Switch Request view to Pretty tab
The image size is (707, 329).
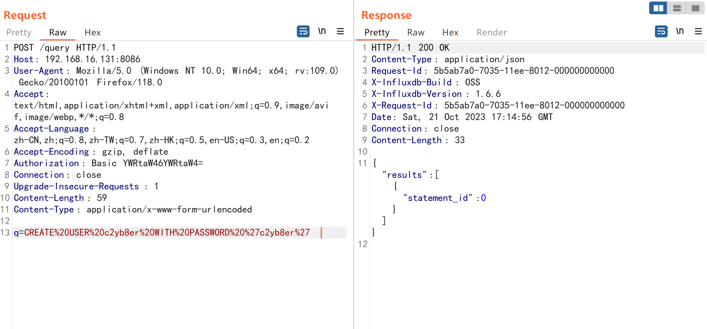coord(19,32)
